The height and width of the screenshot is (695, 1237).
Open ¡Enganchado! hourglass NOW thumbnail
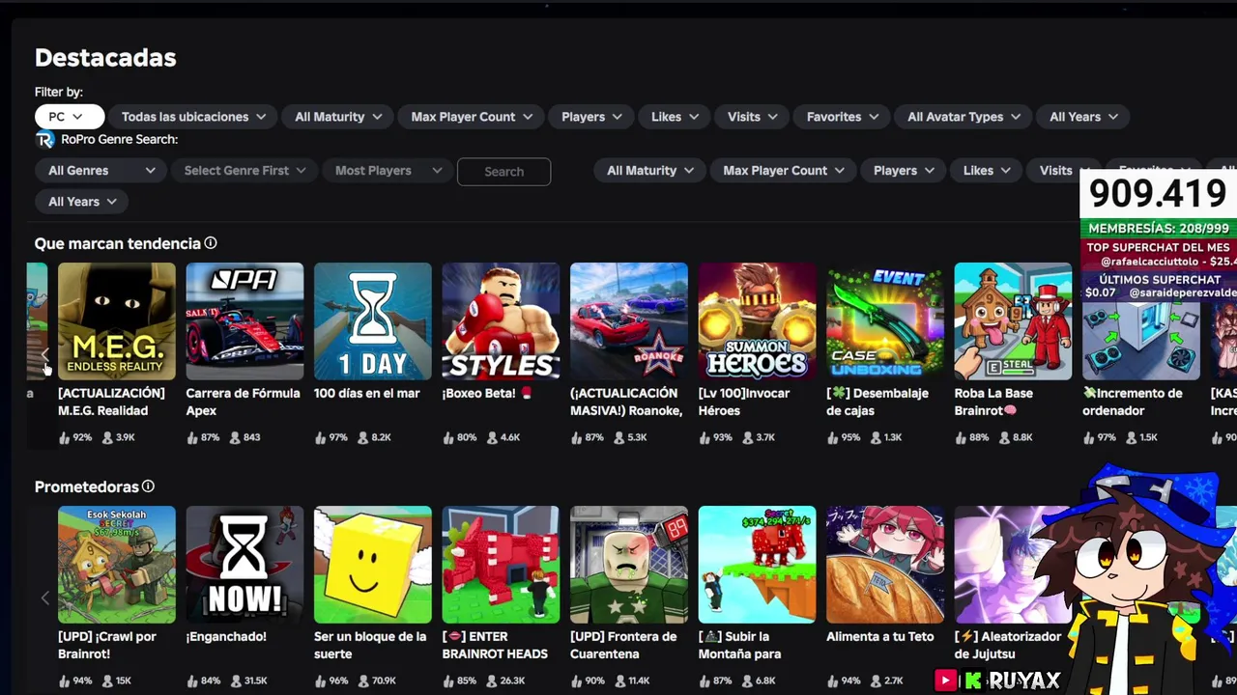click(245, 565)
